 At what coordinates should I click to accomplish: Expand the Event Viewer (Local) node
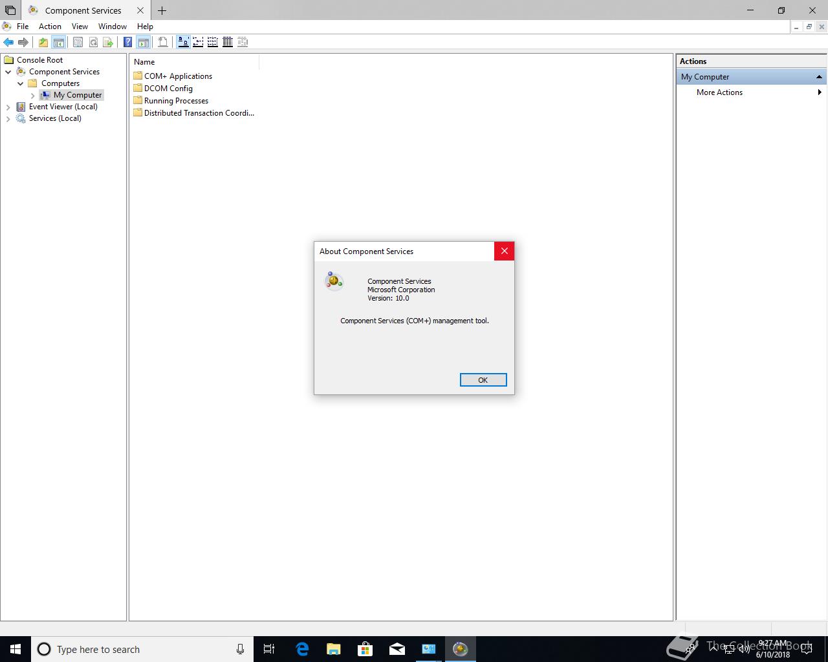pyautogui.click(x=8, y=107)
